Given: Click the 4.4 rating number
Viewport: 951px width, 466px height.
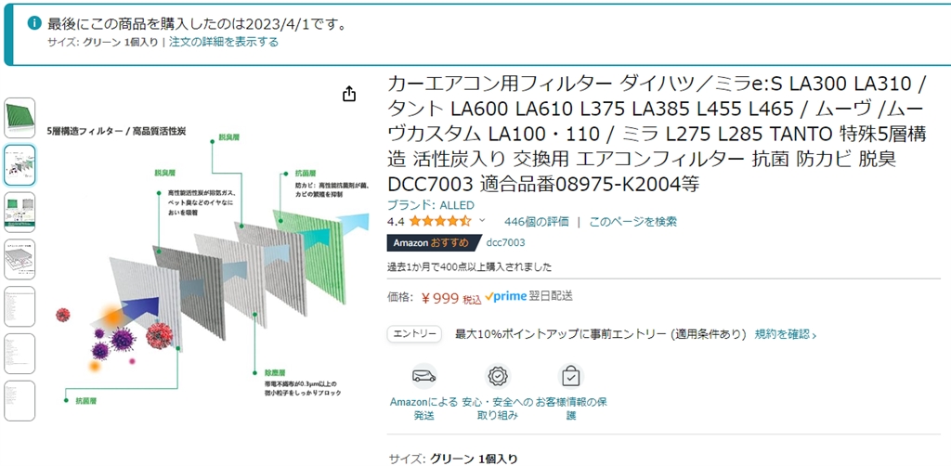Looking at the screenshot, I should pyautogui.click(x=396, y=221).
